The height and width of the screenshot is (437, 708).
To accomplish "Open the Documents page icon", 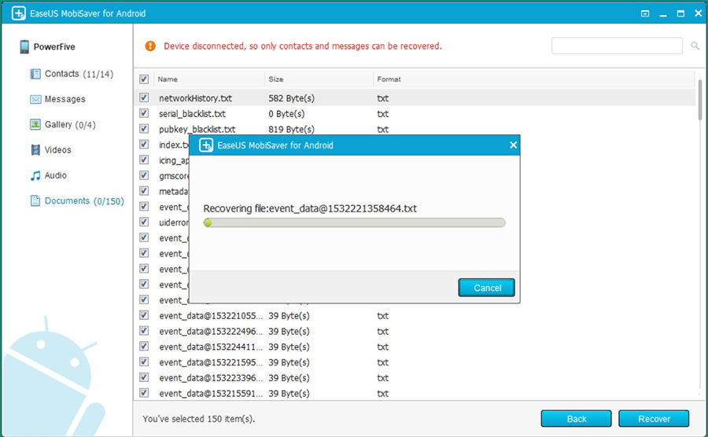I will [x=35, y=200].
